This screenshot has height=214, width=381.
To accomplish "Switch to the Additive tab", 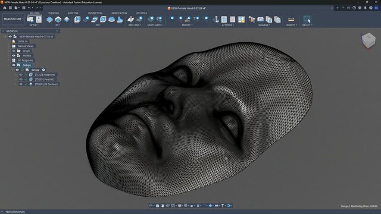I will tap(73, 13).
